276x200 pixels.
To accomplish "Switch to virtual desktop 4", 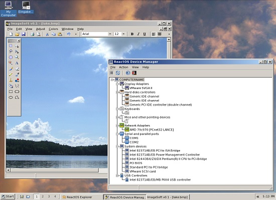I will coord(55,196).
